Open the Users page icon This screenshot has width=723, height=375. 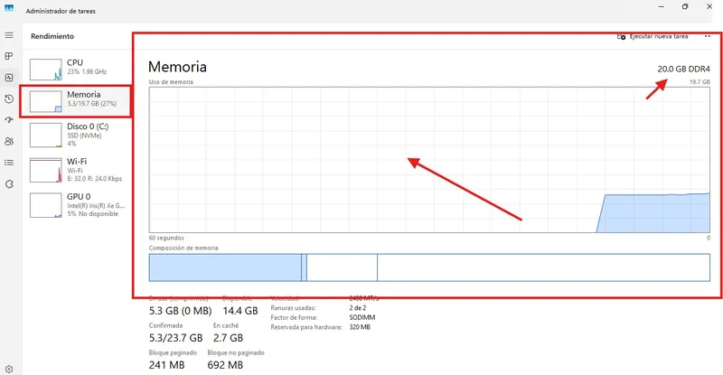9,141
